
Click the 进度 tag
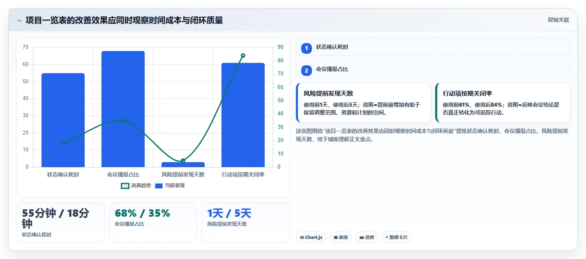tap(367, 237)
